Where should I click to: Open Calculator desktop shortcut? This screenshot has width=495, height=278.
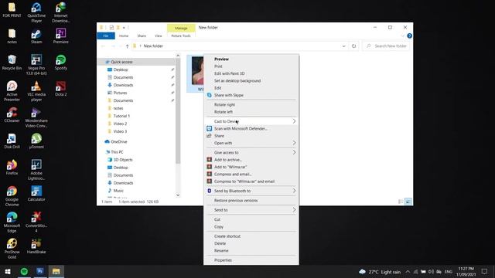click(x=36, y=194)
